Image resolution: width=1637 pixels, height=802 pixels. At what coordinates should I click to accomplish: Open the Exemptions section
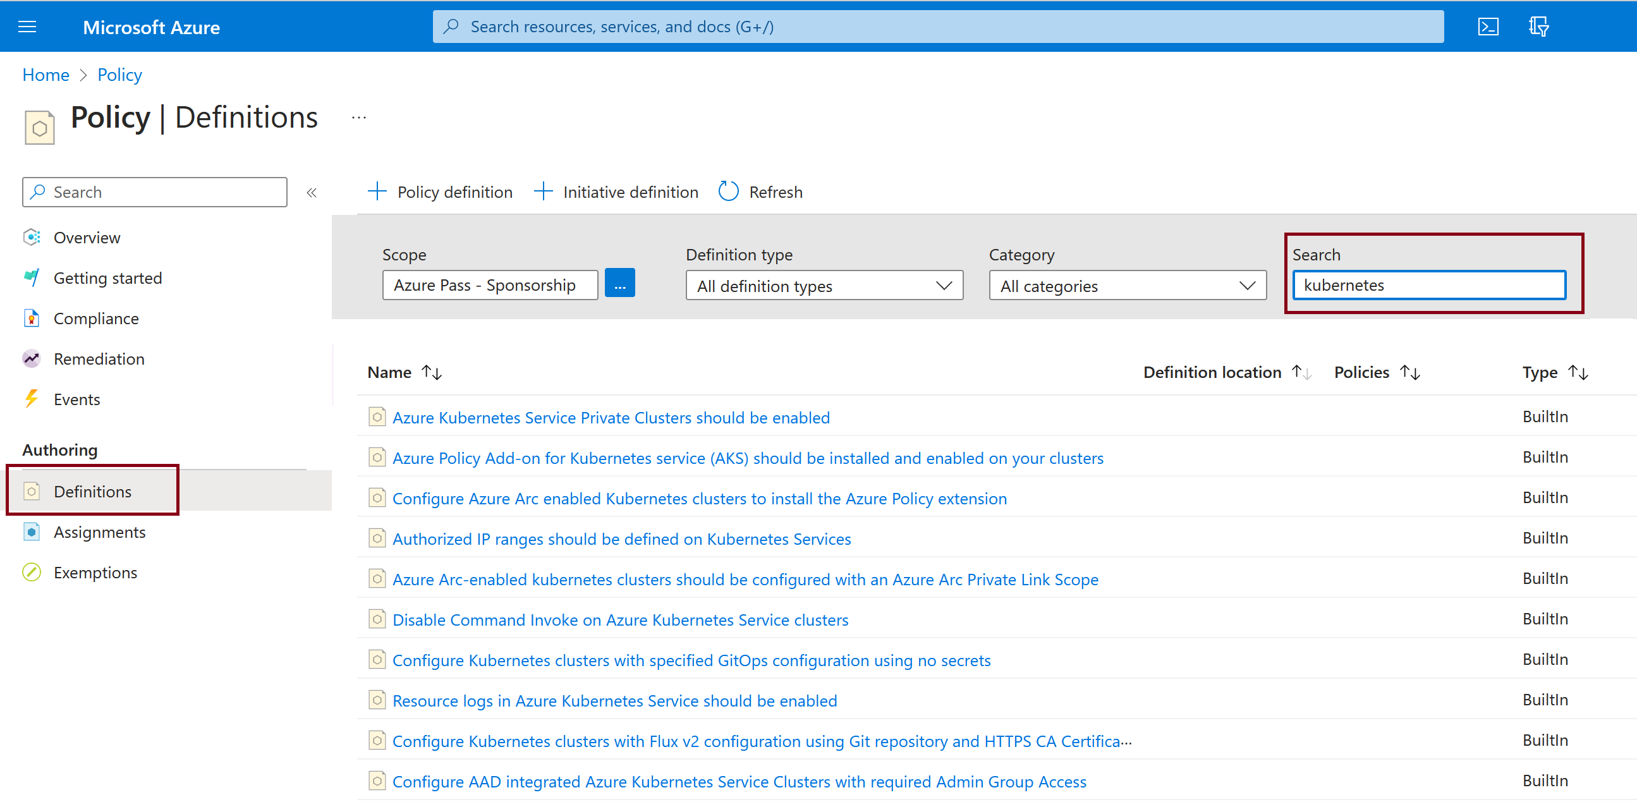pos(95,572)
